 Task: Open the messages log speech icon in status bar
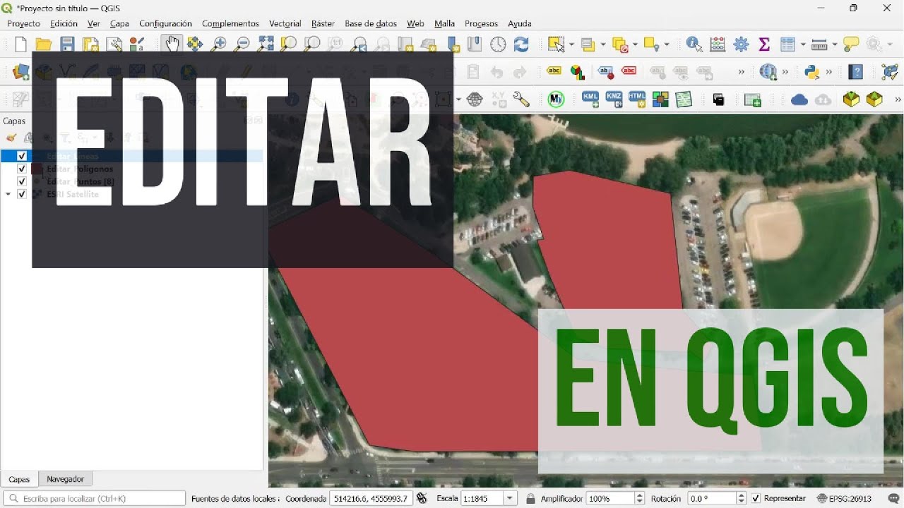894,498
